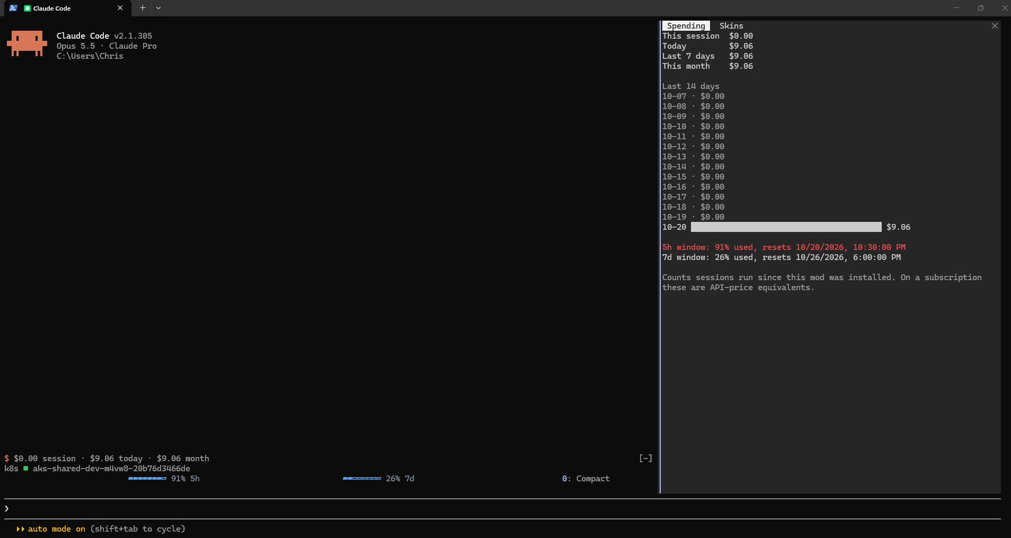
Task: Click the '7d window: 26% used' line
Action: [x=782, y=257]
